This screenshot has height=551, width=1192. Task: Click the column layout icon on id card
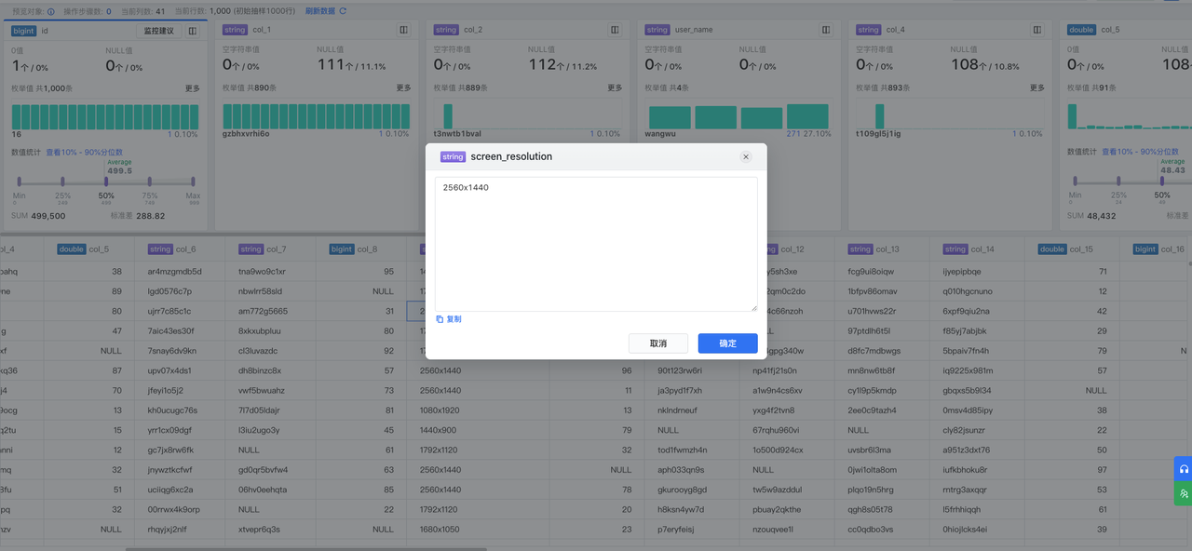(x=193, y=31)
